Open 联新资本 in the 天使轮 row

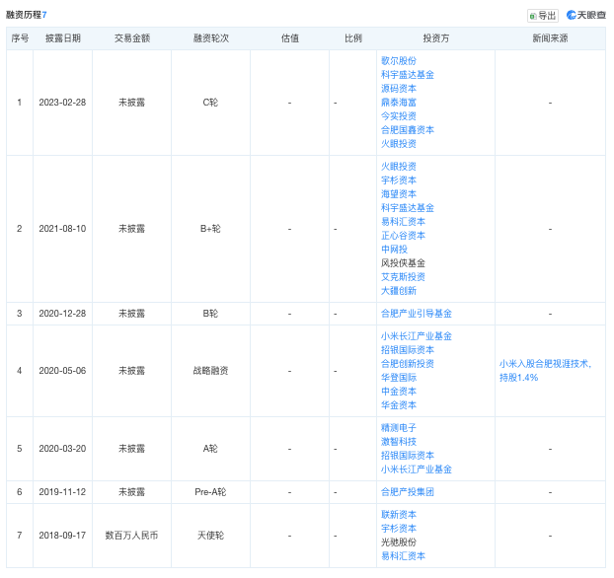click(x=398, y=515)
